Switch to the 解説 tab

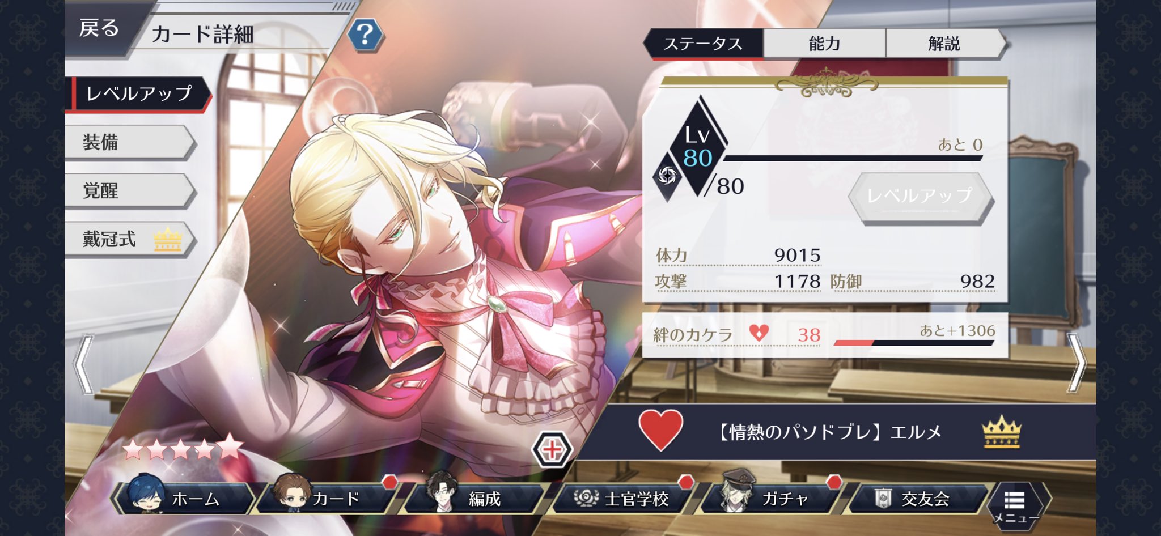944,44
